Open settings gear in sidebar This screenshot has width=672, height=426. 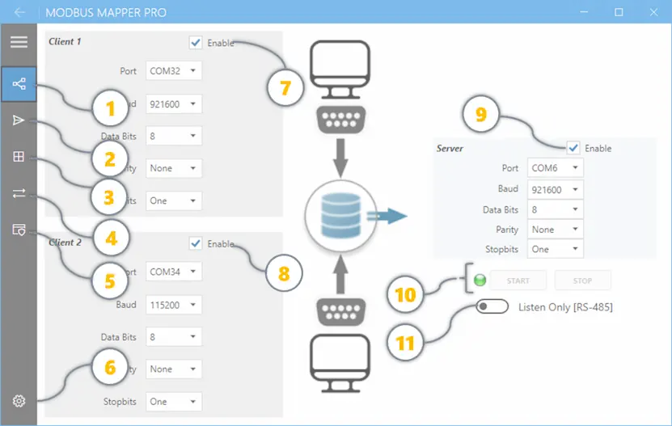tap(19, 401)
